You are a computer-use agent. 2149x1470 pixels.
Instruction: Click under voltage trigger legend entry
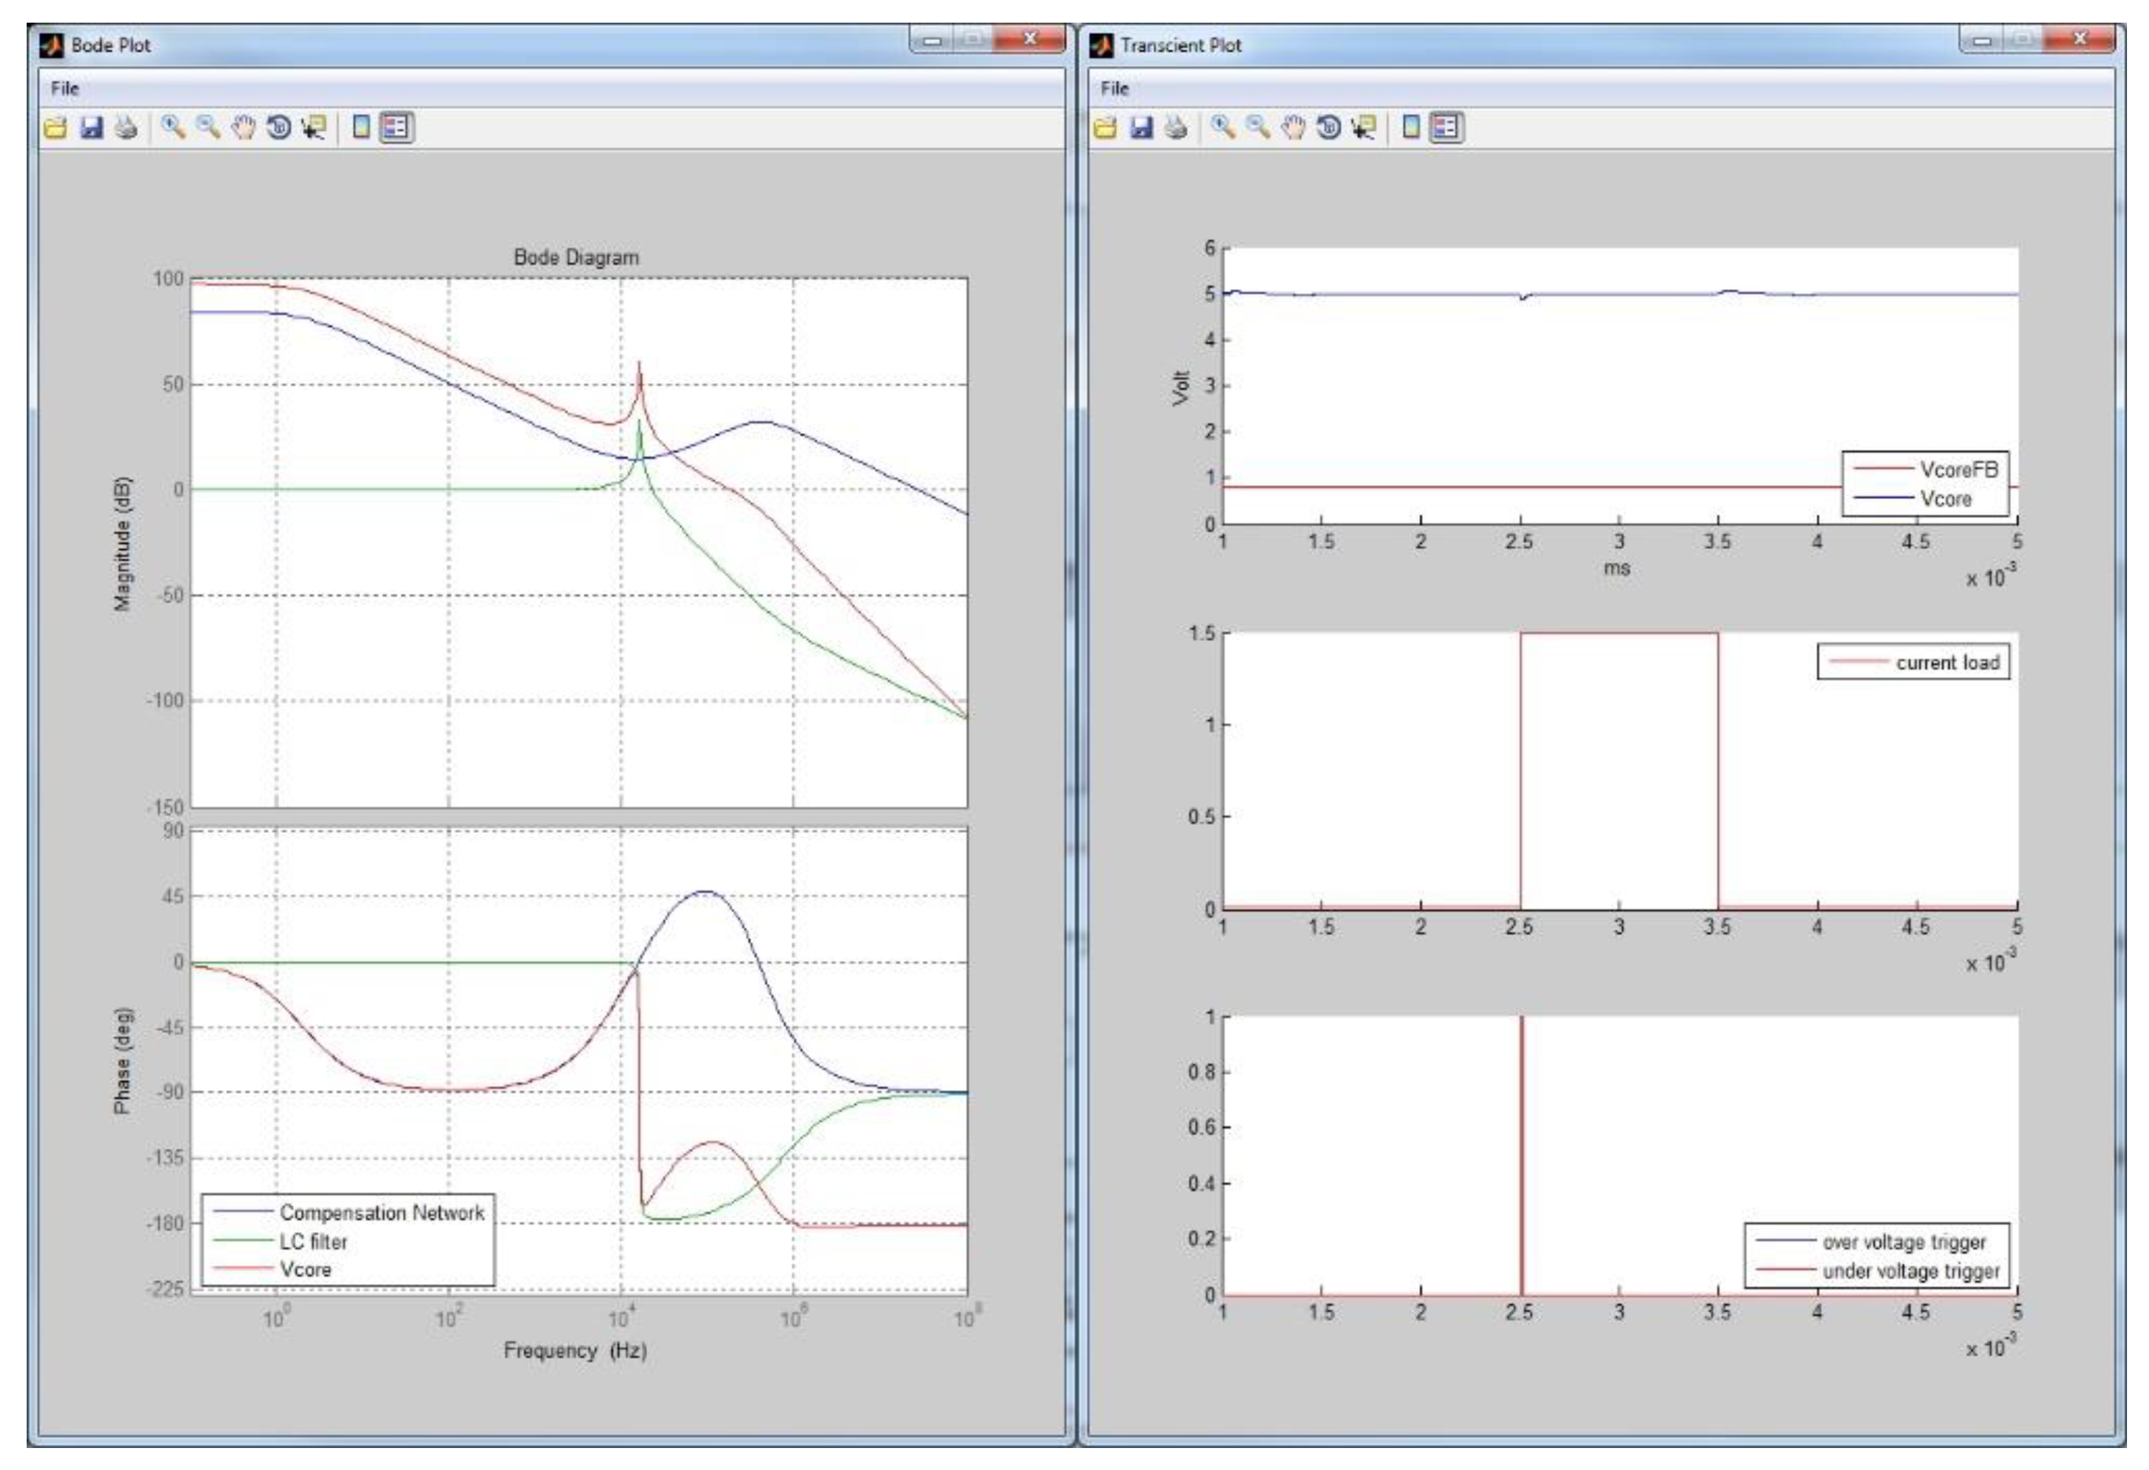pos(1910,1271)
